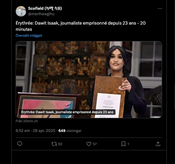Open the reply comment icon
This screenshot has height=164, width=175.
(19, 144)
